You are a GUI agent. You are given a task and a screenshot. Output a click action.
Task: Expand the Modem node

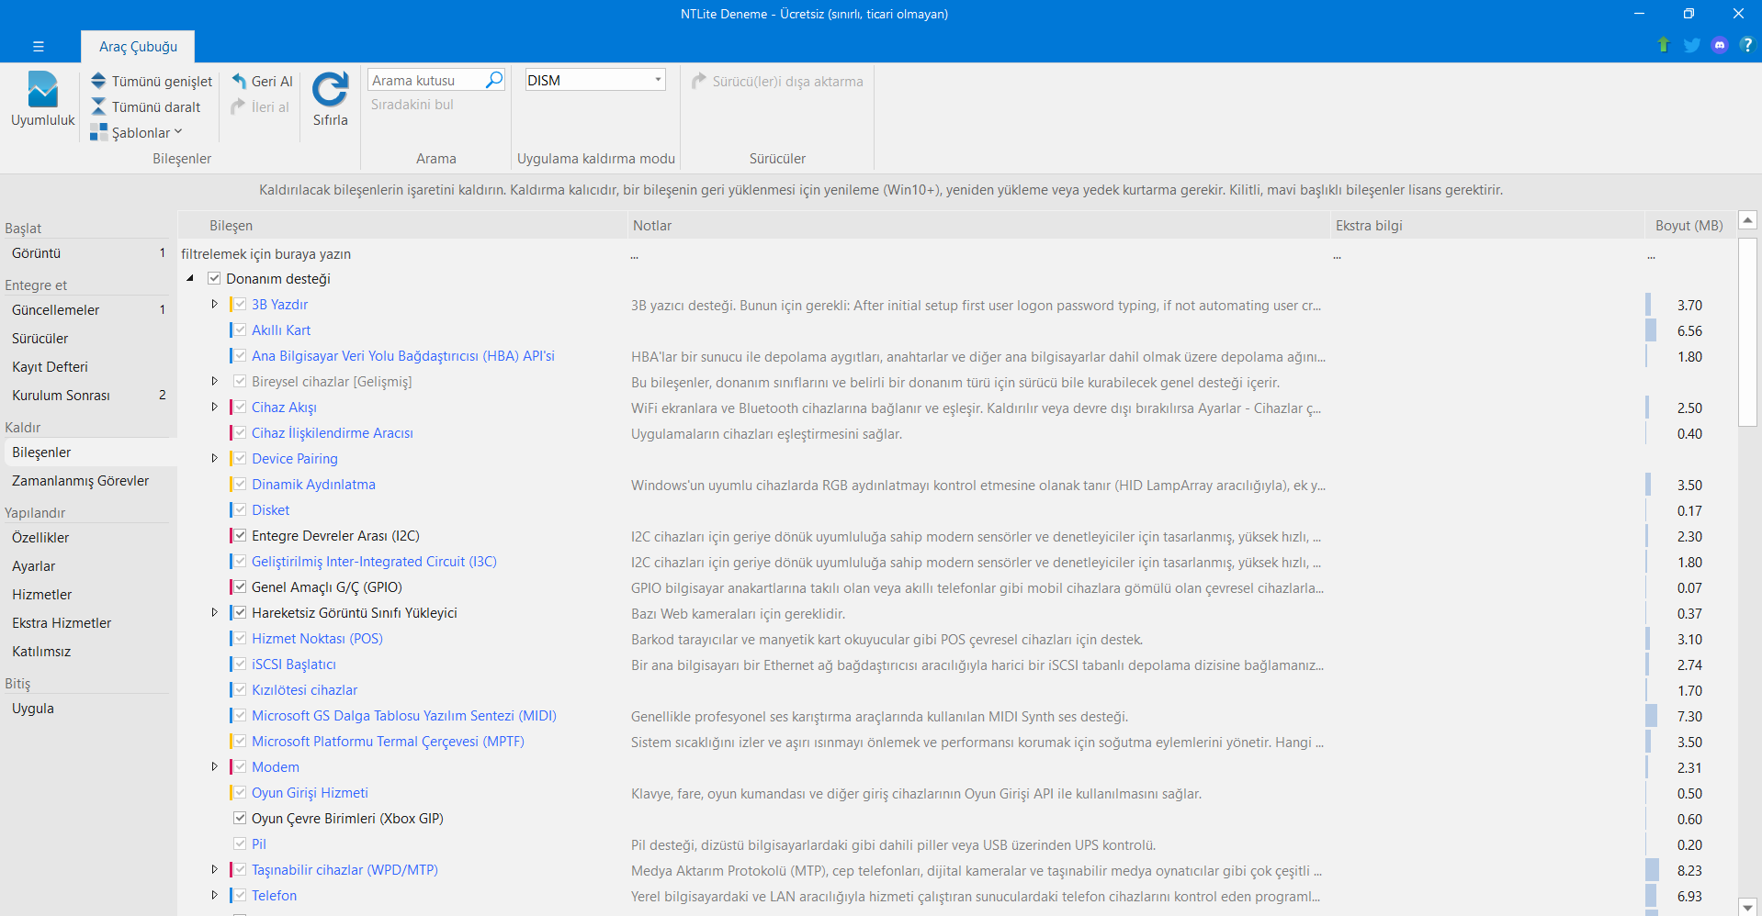click(x=215, y=766)
